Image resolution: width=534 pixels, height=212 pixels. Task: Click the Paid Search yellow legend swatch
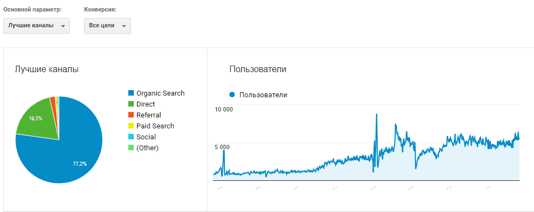tap(131, 126)
